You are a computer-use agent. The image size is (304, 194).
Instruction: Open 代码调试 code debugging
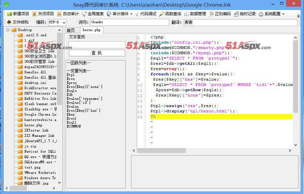click(146, 14)
